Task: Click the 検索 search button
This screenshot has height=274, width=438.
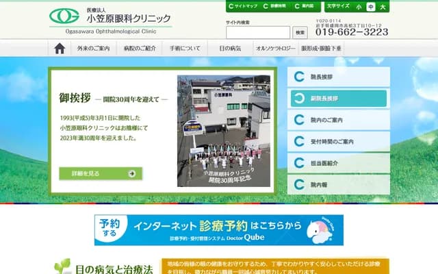Action: (300, 32)
